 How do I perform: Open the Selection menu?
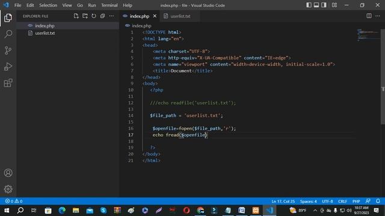(48, 5)
